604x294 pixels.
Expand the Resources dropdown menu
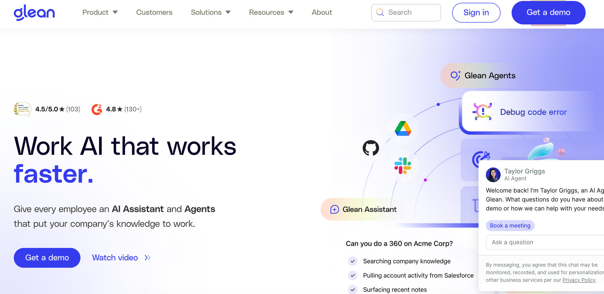point(271,12)
